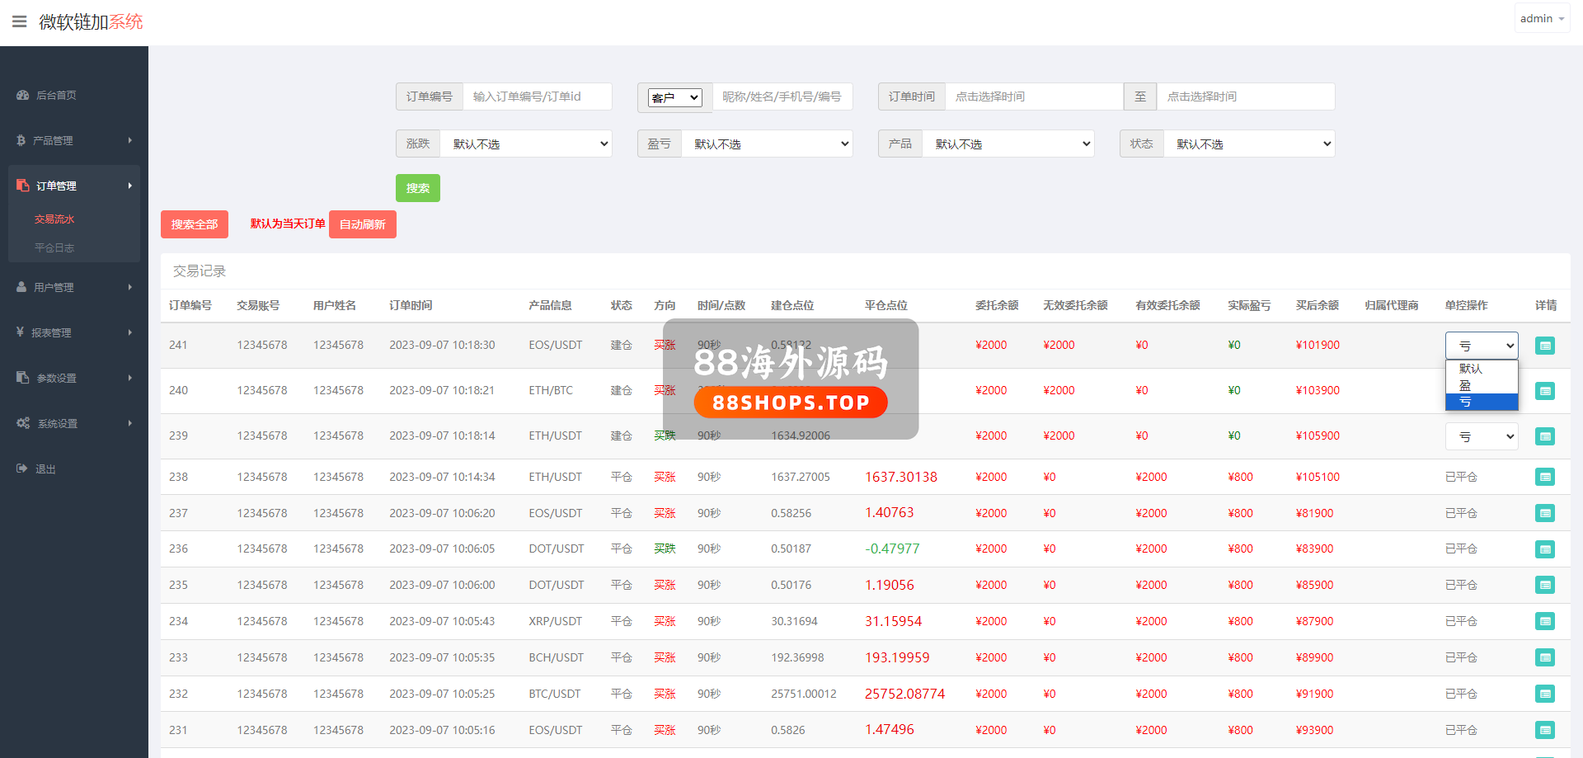1583x758 pixels.
Task: Click the 搜索全部 button
Action: [x=195, y=224]
